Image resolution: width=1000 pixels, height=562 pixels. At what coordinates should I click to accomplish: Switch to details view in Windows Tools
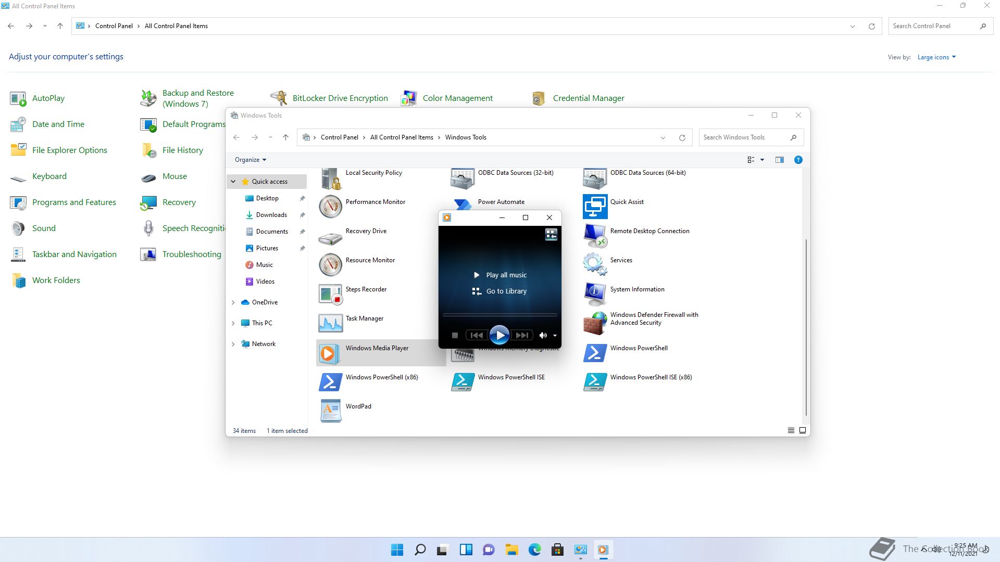pos(791,430)
